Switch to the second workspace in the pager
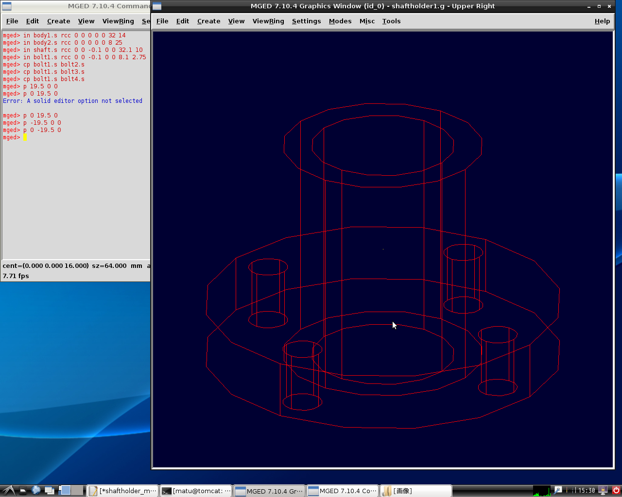 77,491
